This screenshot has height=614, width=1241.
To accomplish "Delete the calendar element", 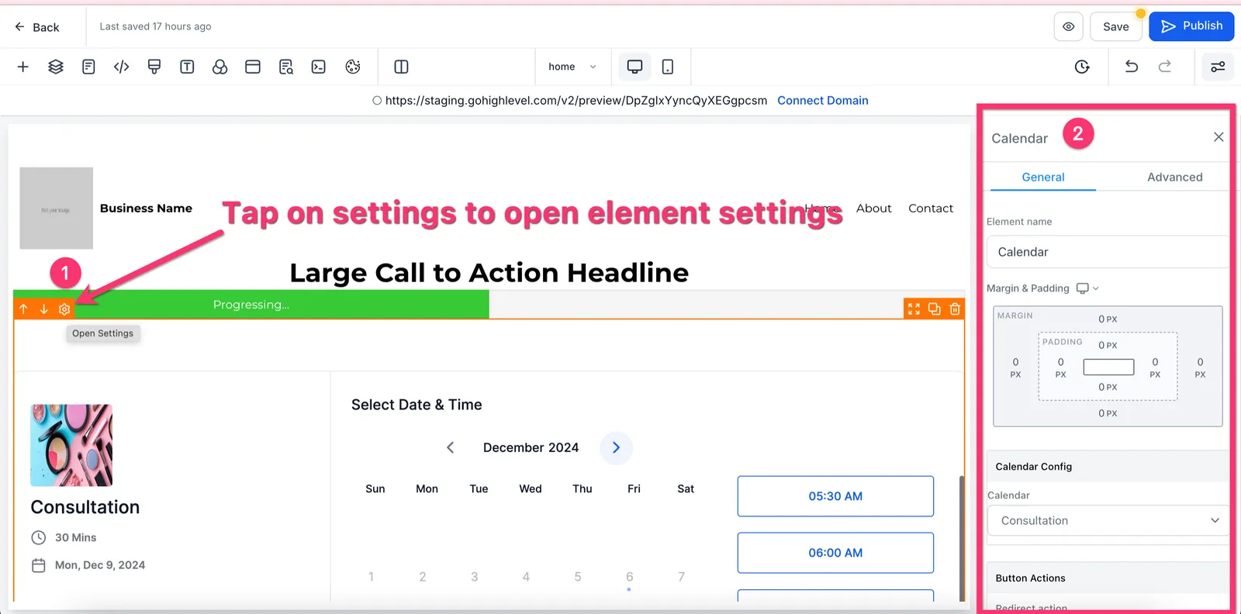I will [955, 309].
